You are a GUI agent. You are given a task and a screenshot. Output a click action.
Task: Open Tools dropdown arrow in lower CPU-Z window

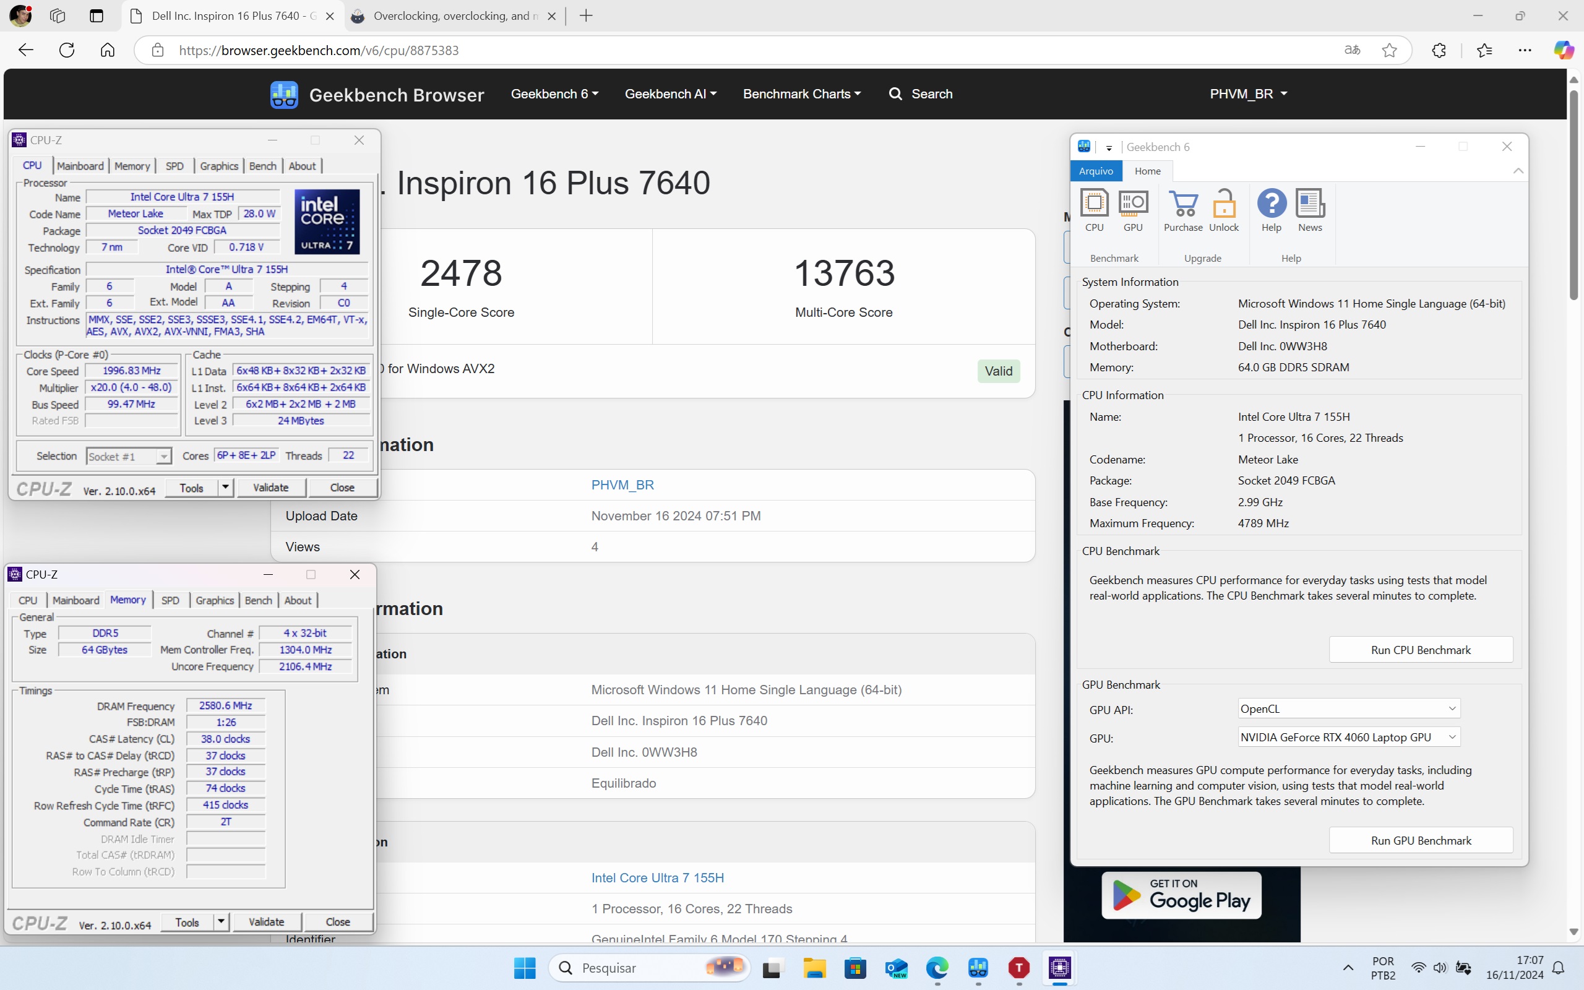pos(222,921)
